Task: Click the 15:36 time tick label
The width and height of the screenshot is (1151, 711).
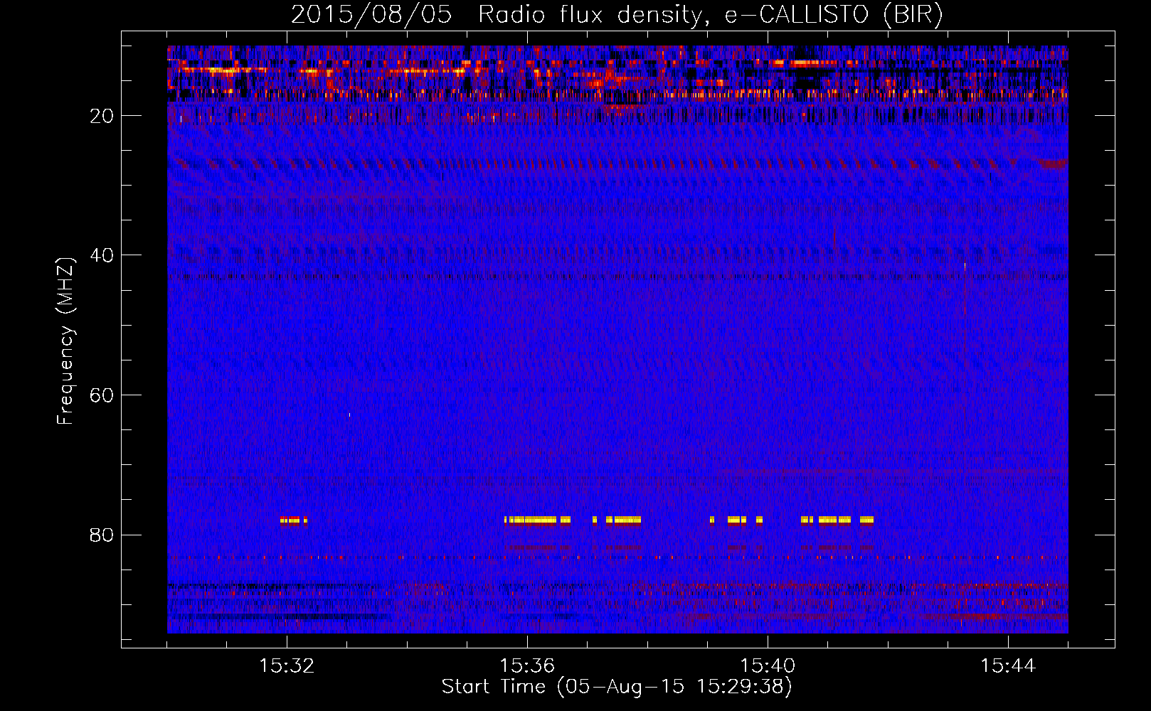Action: pos(527,666)
